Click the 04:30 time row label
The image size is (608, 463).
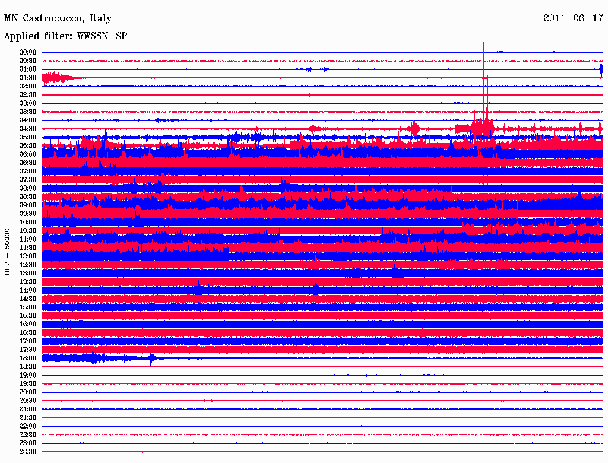coord(28,129)
